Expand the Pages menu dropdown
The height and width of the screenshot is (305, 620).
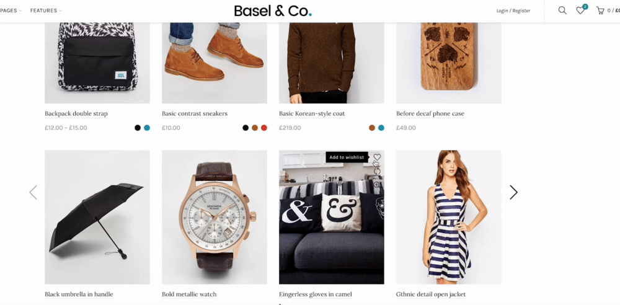11,11
